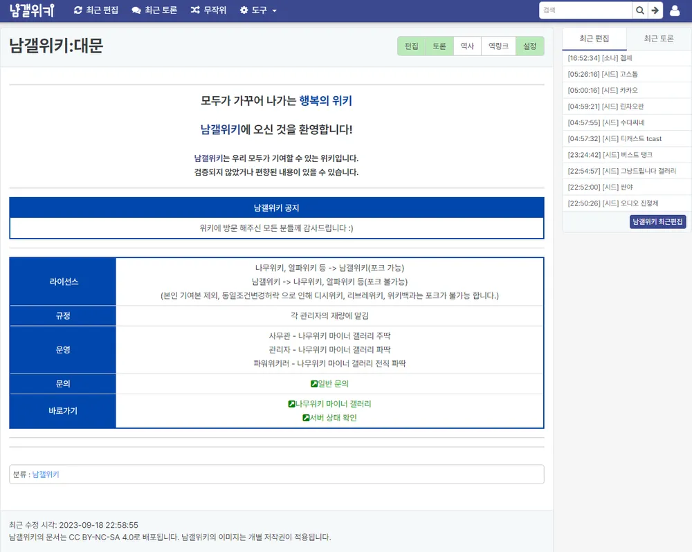
Task: Focus the 검색 search input field
Action: click(x=585, y=10)
